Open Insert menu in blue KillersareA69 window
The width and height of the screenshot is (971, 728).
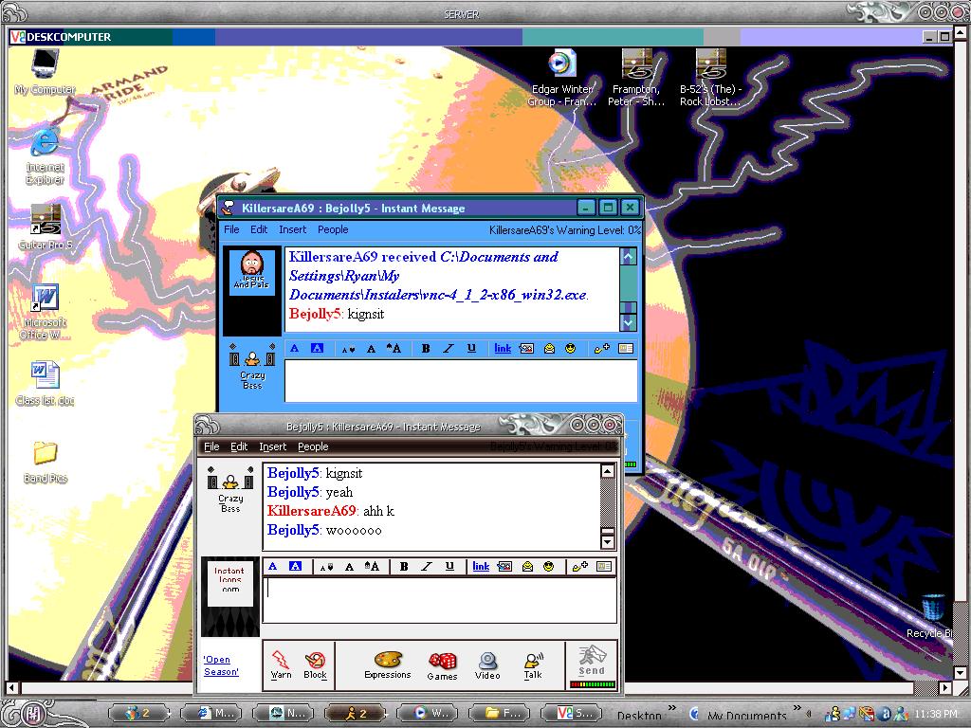click(292, 229)
